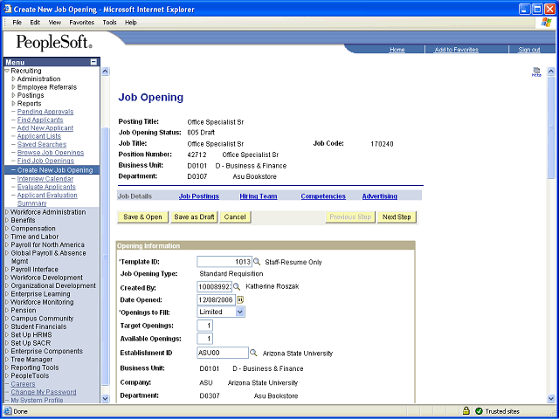Click the Template ID lookup magnifier icon

[257, 262]
